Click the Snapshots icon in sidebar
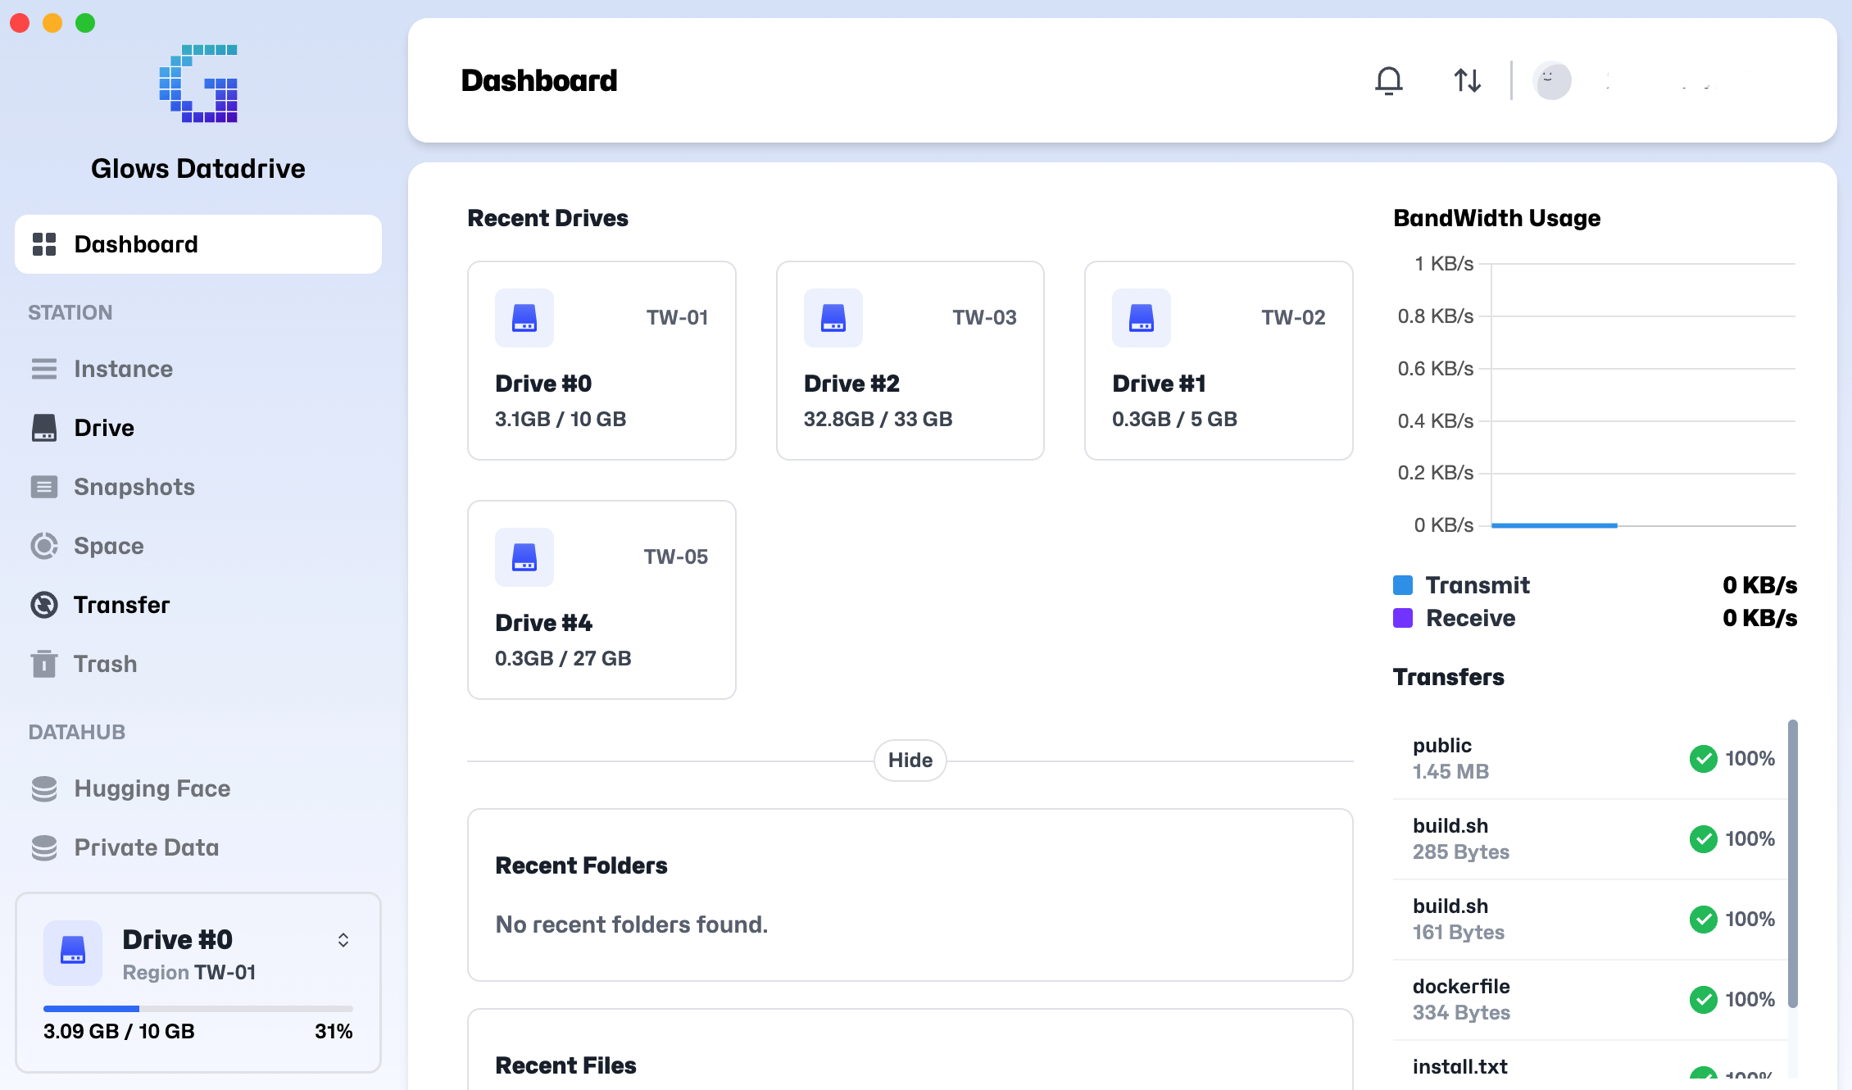 click(44, 487)
